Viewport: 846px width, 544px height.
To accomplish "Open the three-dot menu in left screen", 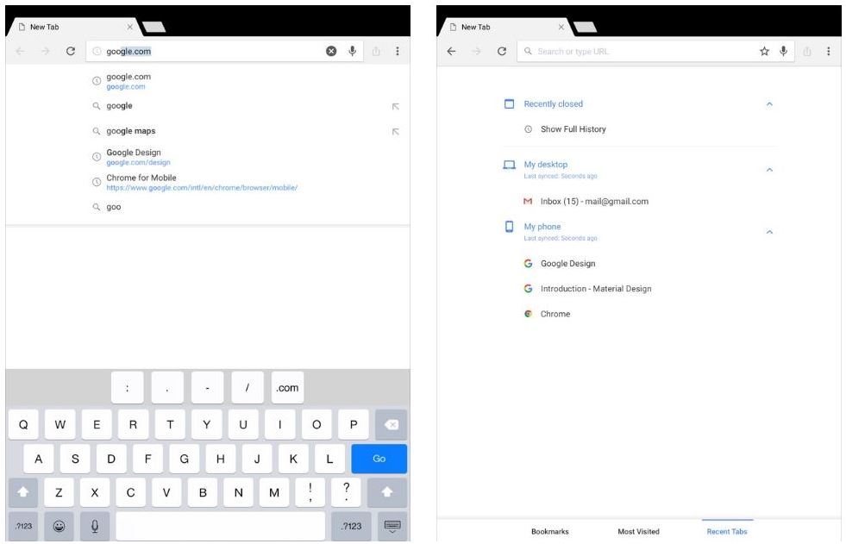I will point(398,51).
